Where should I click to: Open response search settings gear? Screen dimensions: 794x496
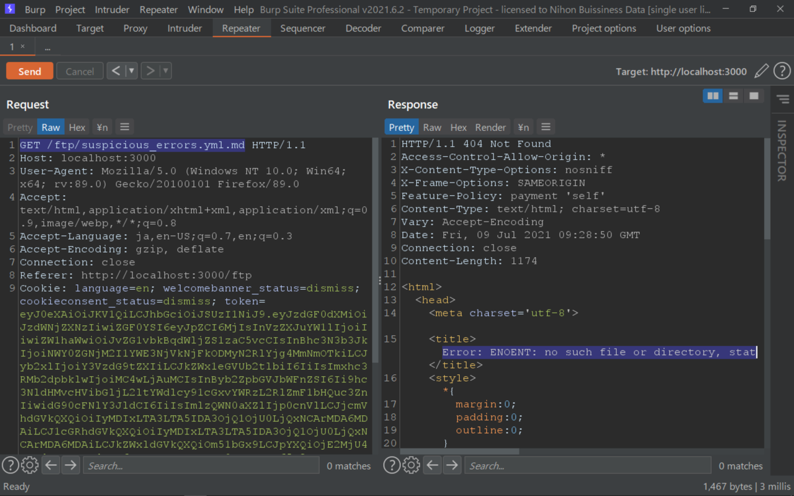[x=411, y=465]
